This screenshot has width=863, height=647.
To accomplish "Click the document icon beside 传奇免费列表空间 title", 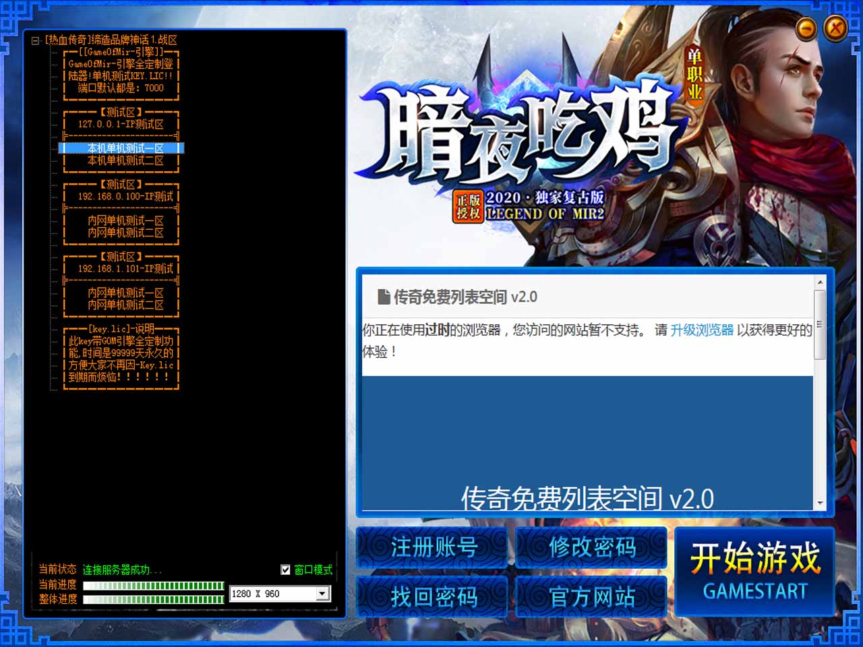I will pyautogui.click(x=384, y=297).
